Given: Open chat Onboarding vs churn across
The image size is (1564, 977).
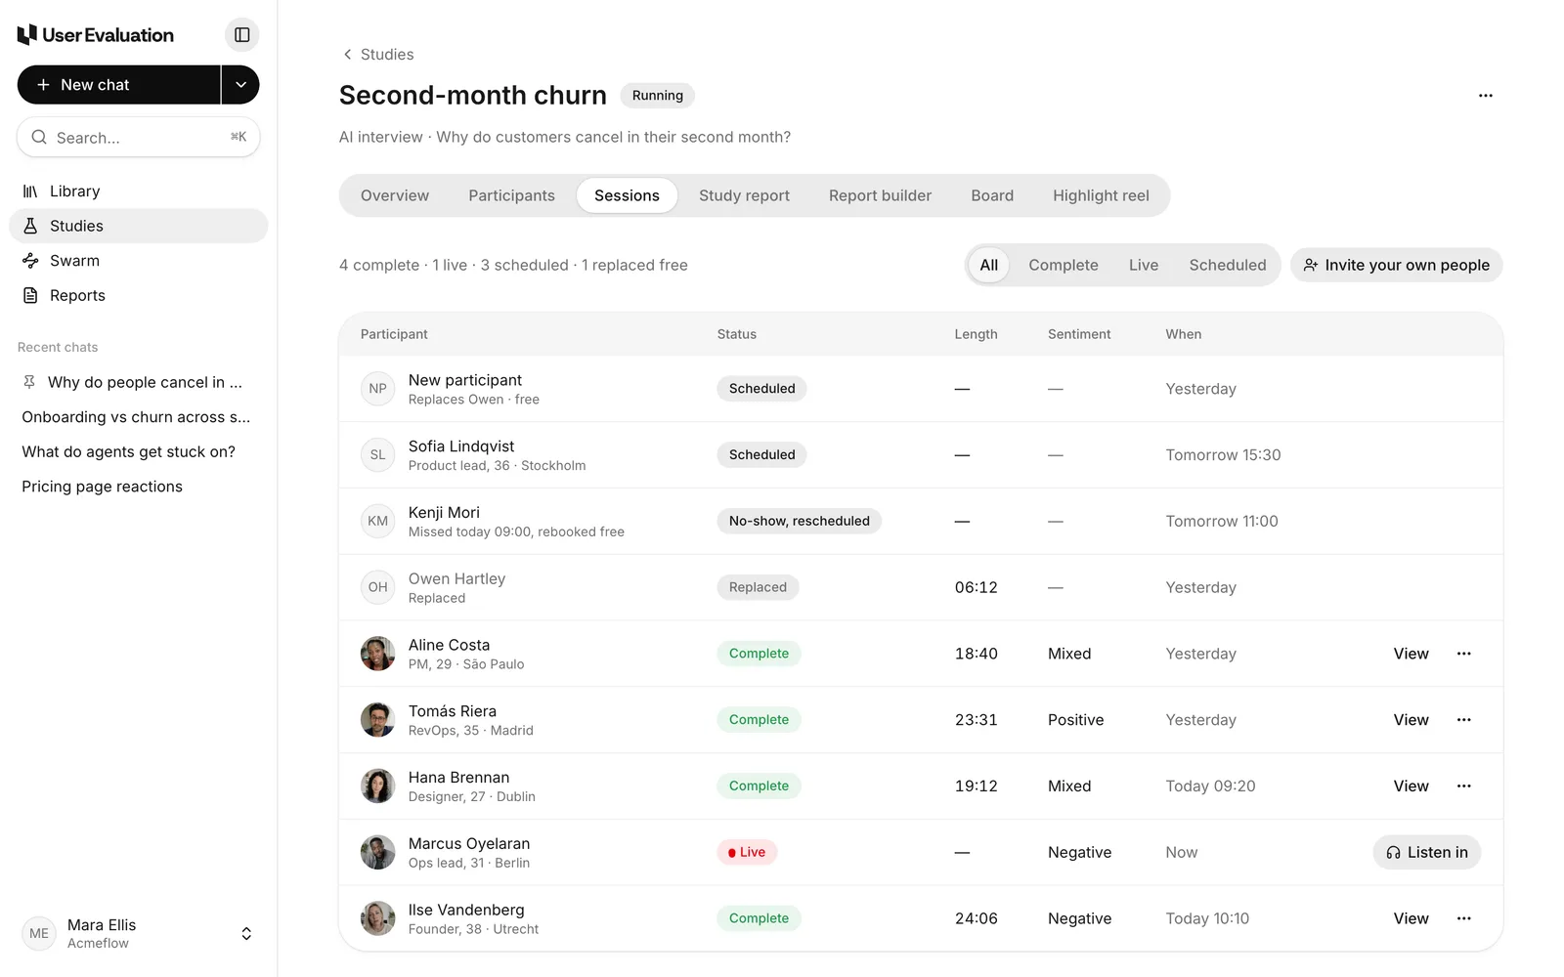Looking at the screenshot, I should pos(139,417).
